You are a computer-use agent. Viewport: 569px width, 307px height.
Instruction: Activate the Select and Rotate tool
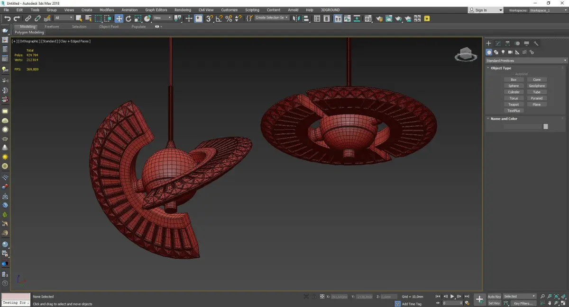point(128,18)
